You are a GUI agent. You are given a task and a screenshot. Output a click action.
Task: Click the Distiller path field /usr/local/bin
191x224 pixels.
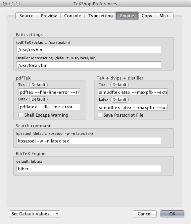tap(89, 65)
